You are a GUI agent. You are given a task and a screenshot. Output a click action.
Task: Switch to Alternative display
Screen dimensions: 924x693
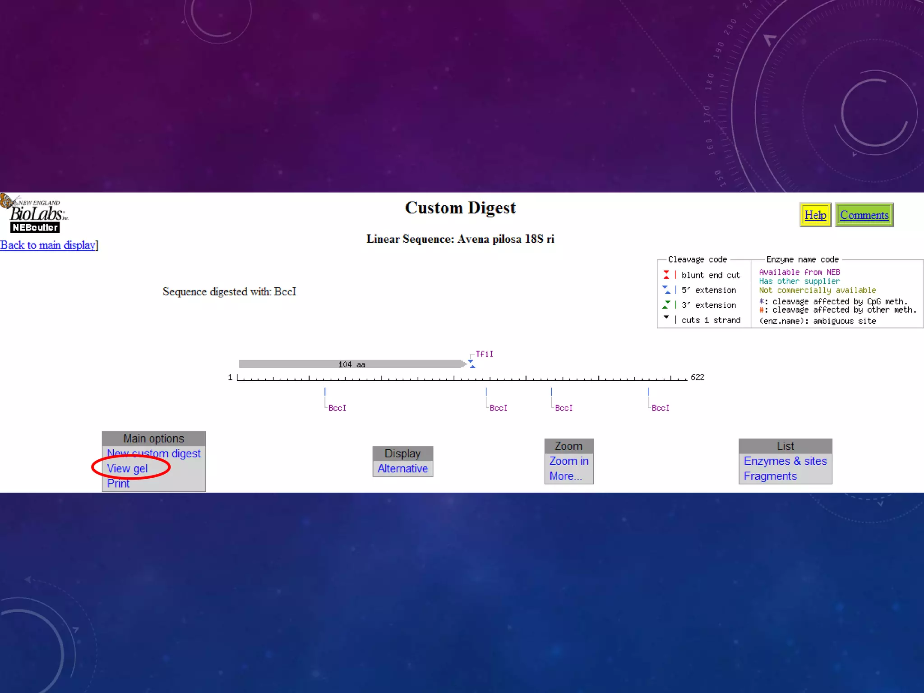pos(402,468)
